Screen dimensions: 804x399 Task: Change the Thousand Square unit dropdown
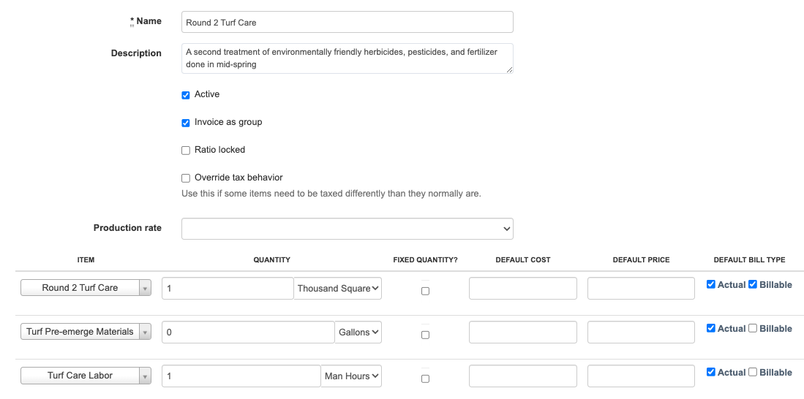click(x=338, y=289)
